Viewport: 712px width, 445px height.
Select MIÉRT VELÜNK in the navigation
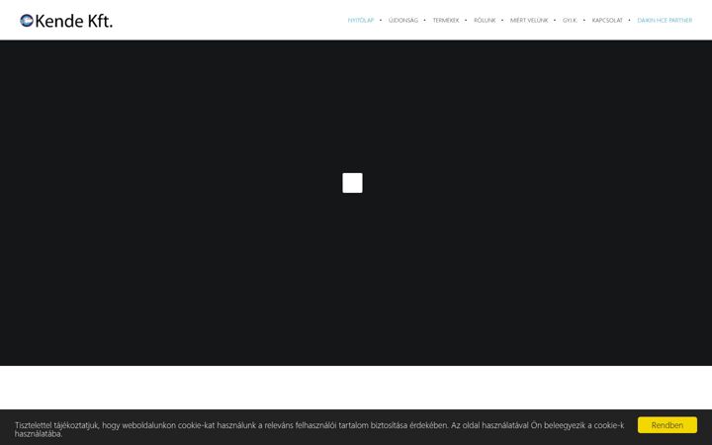pos(529,21)
